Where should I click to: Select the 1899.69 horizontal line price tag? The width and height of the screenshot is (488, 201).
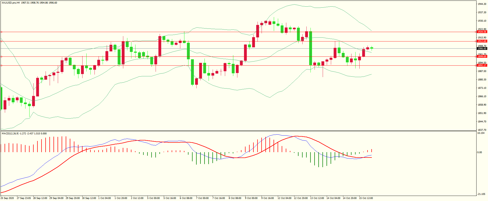tap(482, 56)
